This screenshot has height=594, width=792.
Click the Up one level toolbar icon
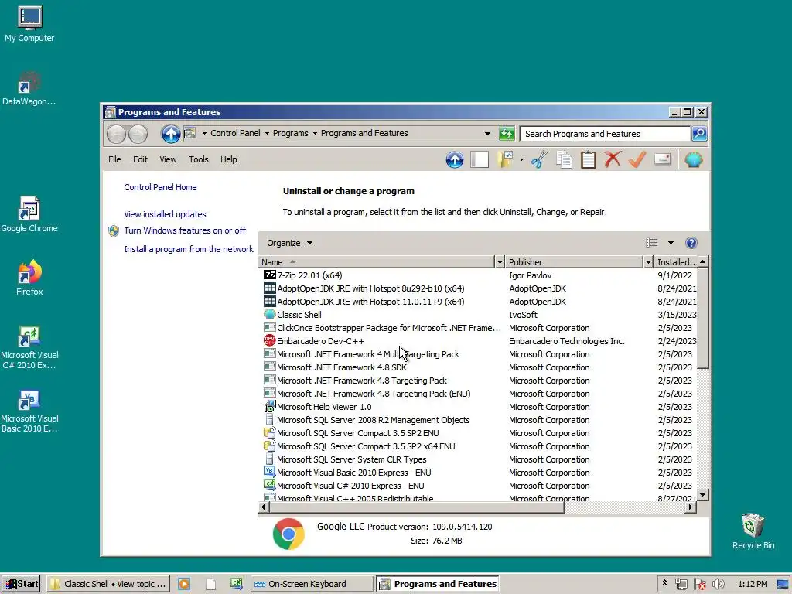coord(454,159)
